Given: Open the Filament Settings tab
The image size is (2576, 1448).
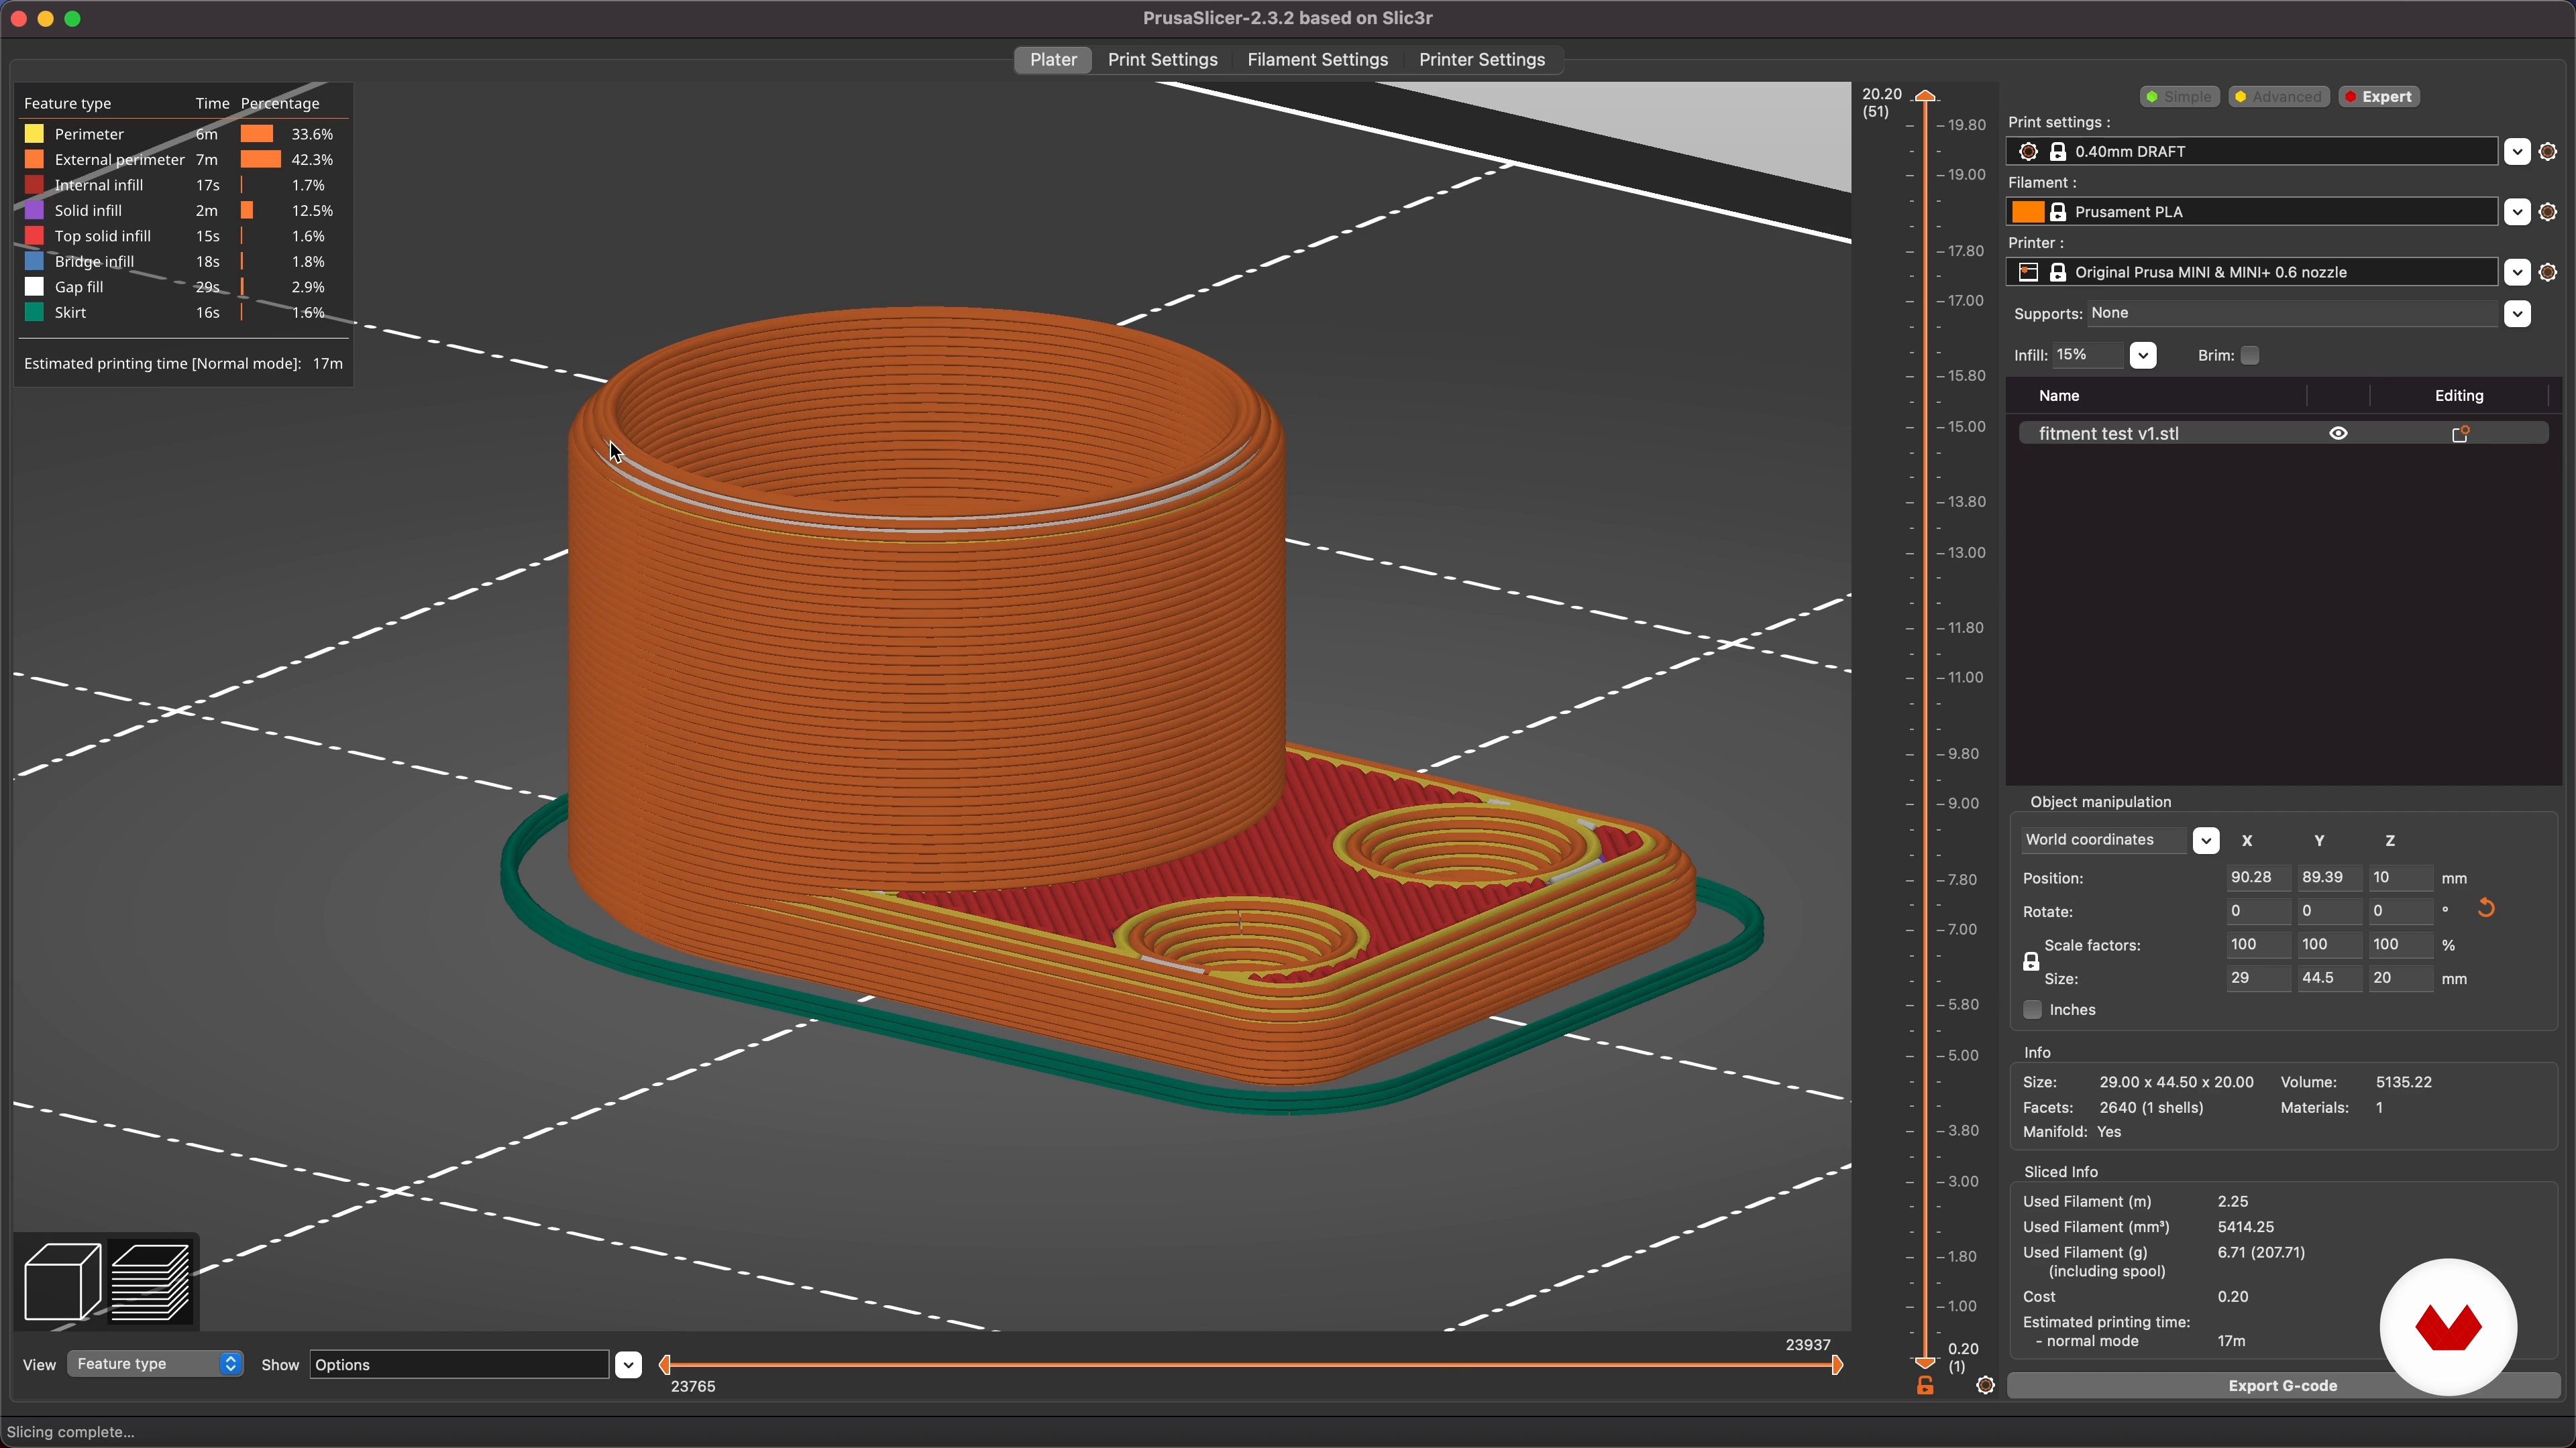Looking at the screenshot, I should click(x=1317, y=60).
